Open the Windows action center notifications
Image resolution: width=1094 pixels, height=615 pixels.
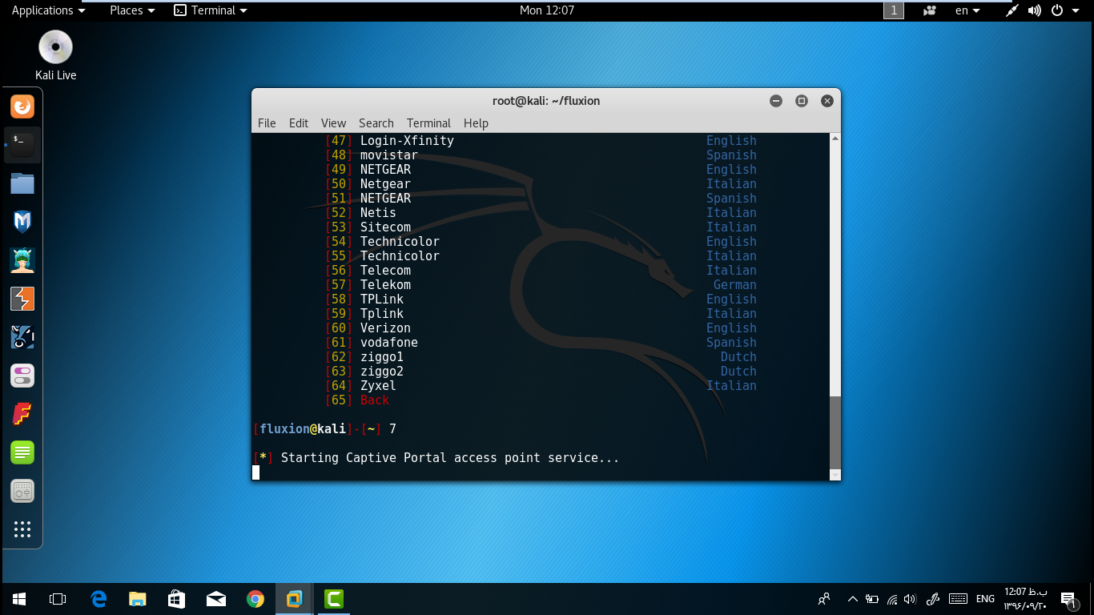coord(1068,599)
